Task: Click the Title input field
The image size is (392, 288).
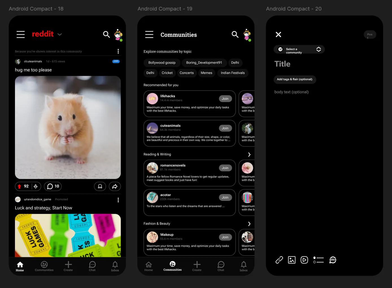Action: 282,64
